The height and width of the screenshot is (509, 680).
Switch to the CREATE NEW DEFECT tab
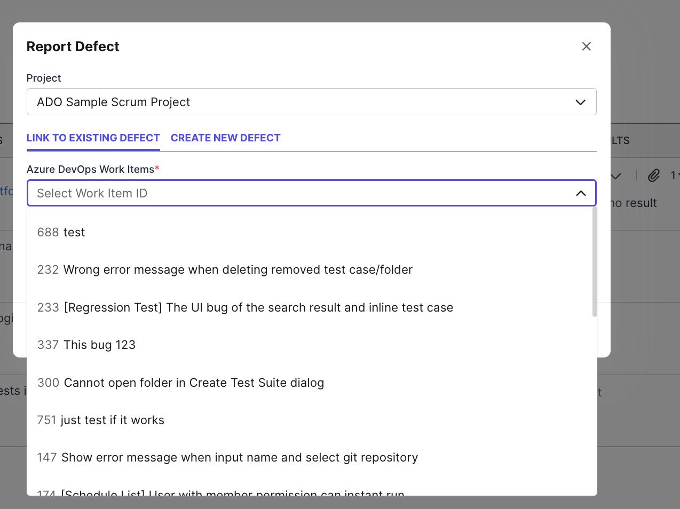(x=225, y=138)
